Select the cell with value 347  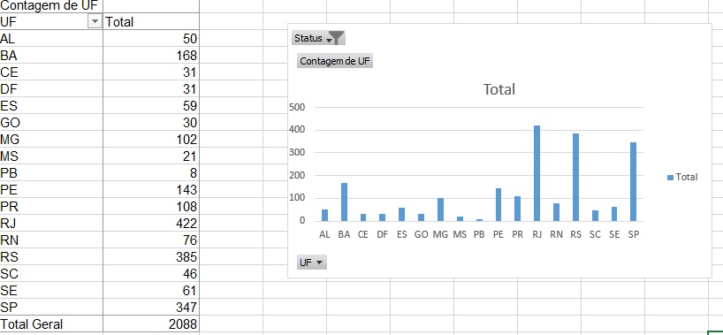point(151,307)
